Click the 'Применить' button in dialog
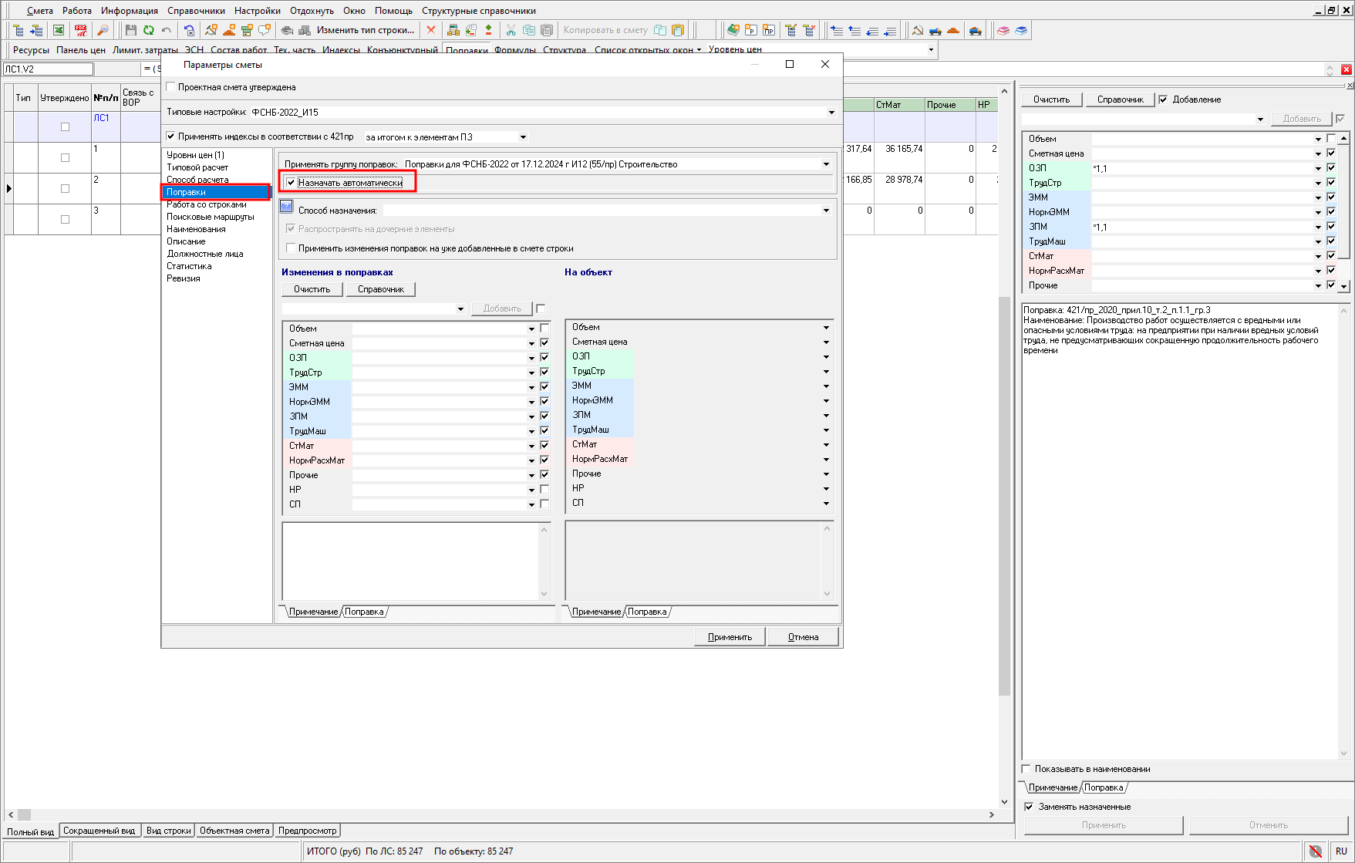This screenshot has width=1355, height=863. coord(729,637)
